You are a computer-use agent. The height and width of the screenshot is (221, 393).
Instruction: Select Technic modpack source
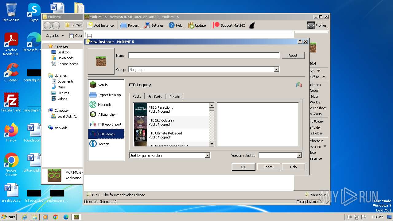pyautogui.click(x=106, y=144)
